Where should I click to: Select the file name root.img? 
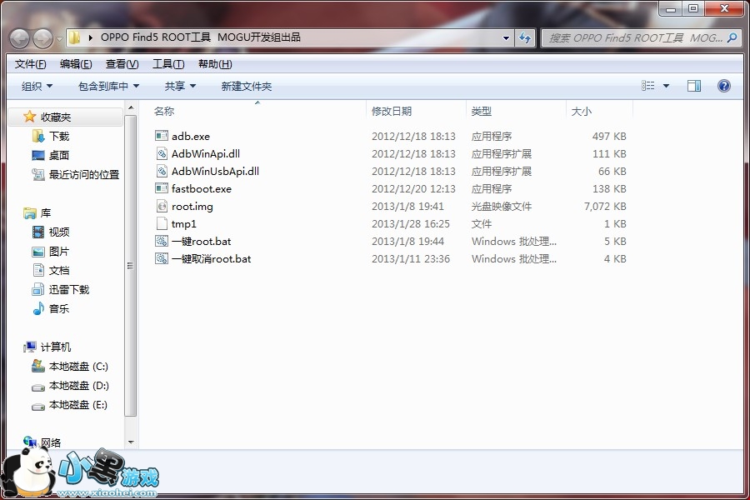coord(192,207)
